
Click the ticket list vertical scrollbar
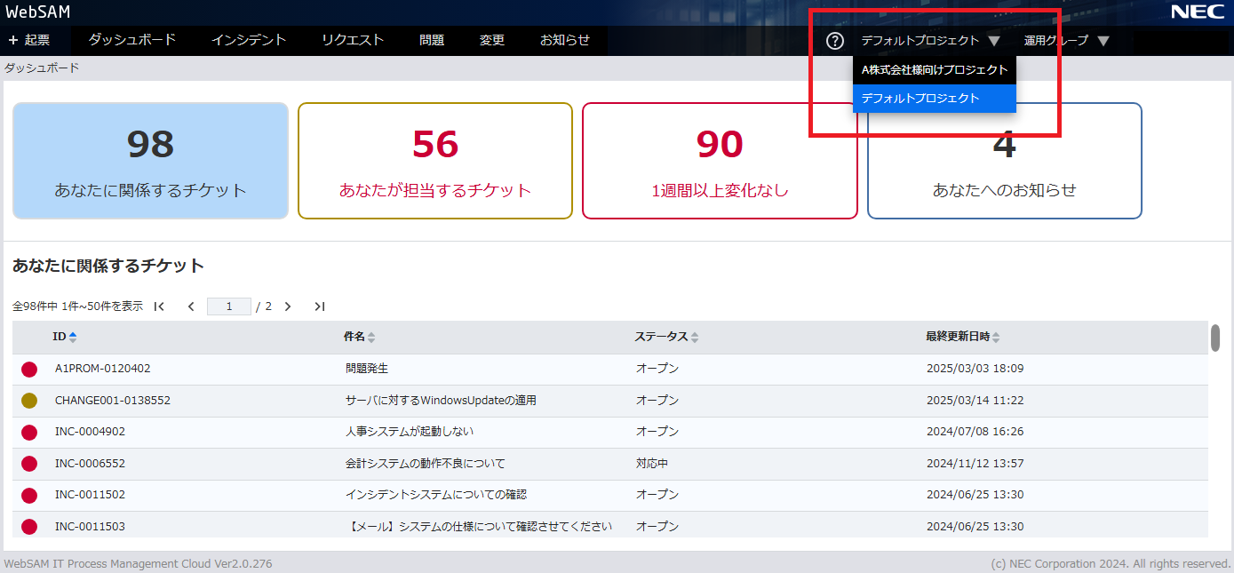(x=1214, y=338)
